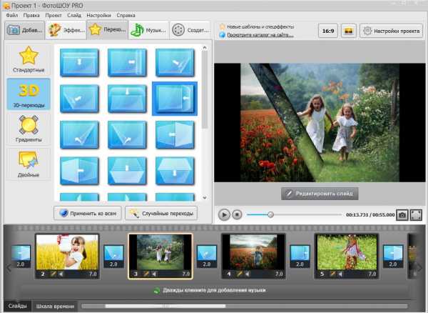This screenshot has width=428, height=313.
Task: Choose the Градиенты transitions category
Action: pos(29,129)
